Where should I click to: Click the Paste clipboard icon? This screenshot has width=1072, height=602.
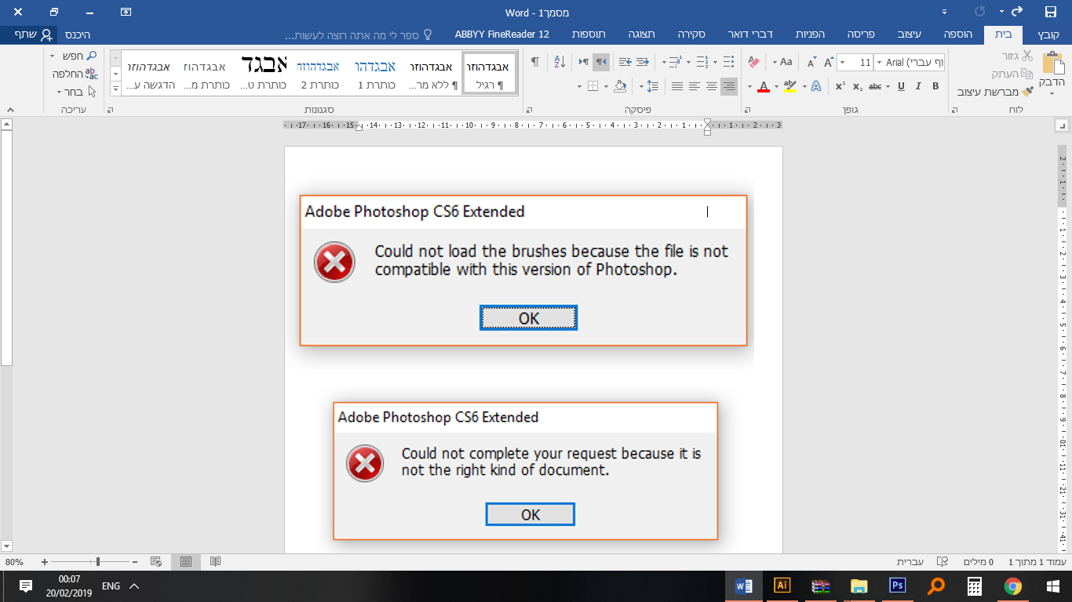(1052, 64)
